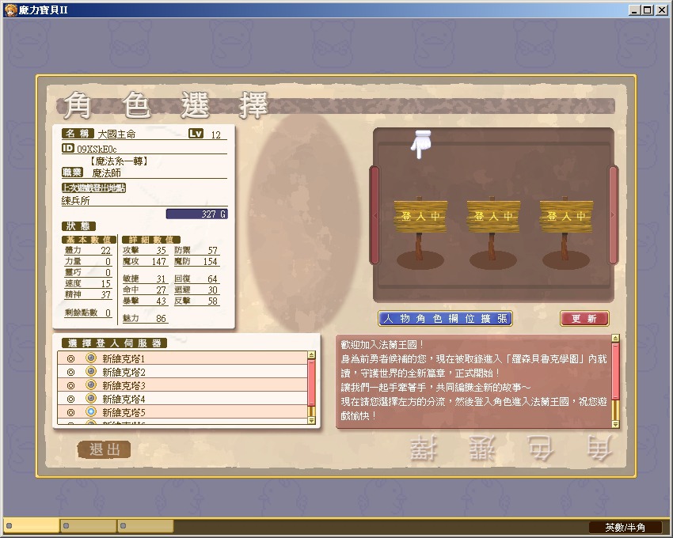
Task: Click the red 更新 refresh button
Action: (584, 318)
